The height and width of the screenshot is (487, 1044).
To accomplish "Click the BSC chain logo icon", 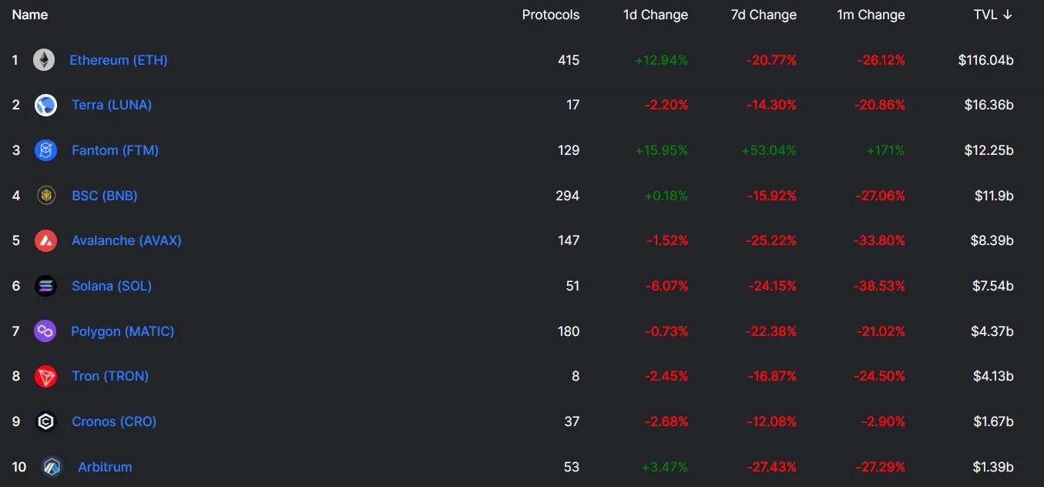I will (45, 196).
